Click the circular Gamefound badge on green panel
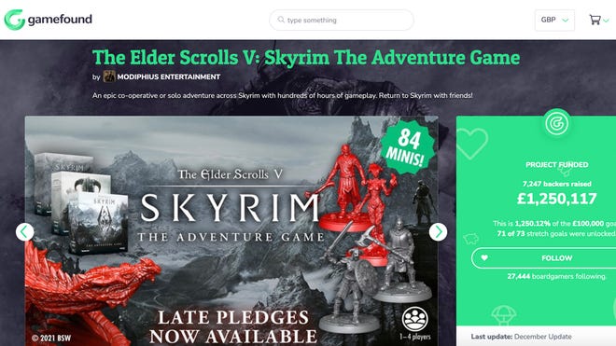 (556, 124)
